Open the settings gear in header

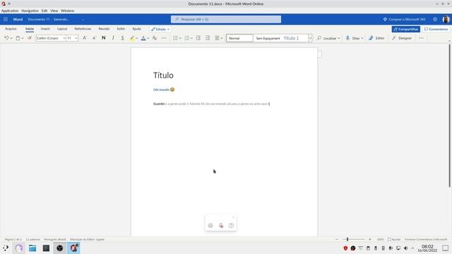tap(435, 19)
